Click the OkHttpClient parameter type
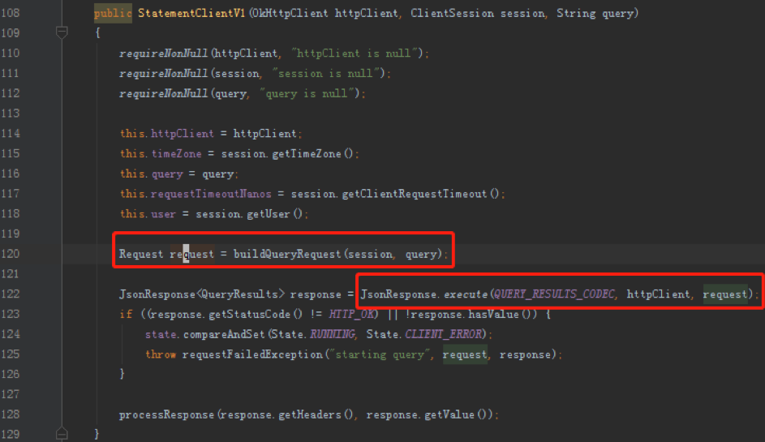The width and height of the screenshot is (765, 442). point(290,13)
